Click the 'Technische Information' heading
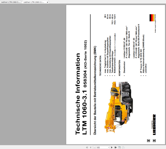This screenshot has width=166, height=149. click(x=78, y=94)
